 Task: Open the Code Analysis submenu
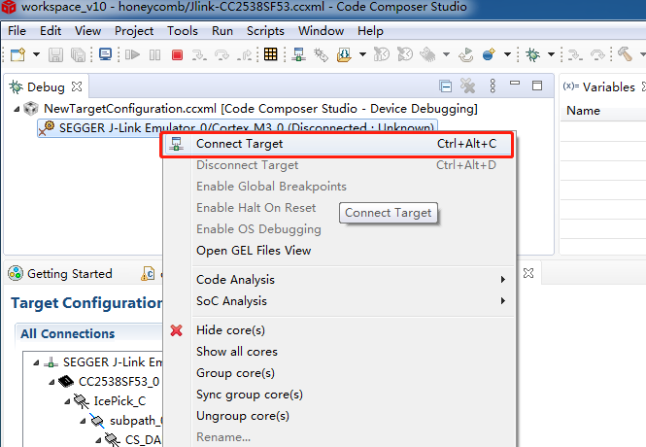coord(339,280)
